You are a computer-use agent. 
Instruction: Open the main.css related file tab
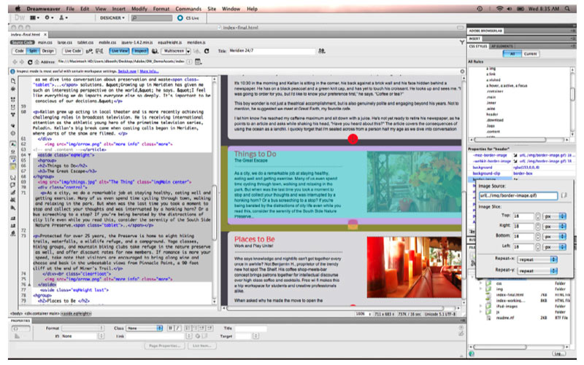45,43
